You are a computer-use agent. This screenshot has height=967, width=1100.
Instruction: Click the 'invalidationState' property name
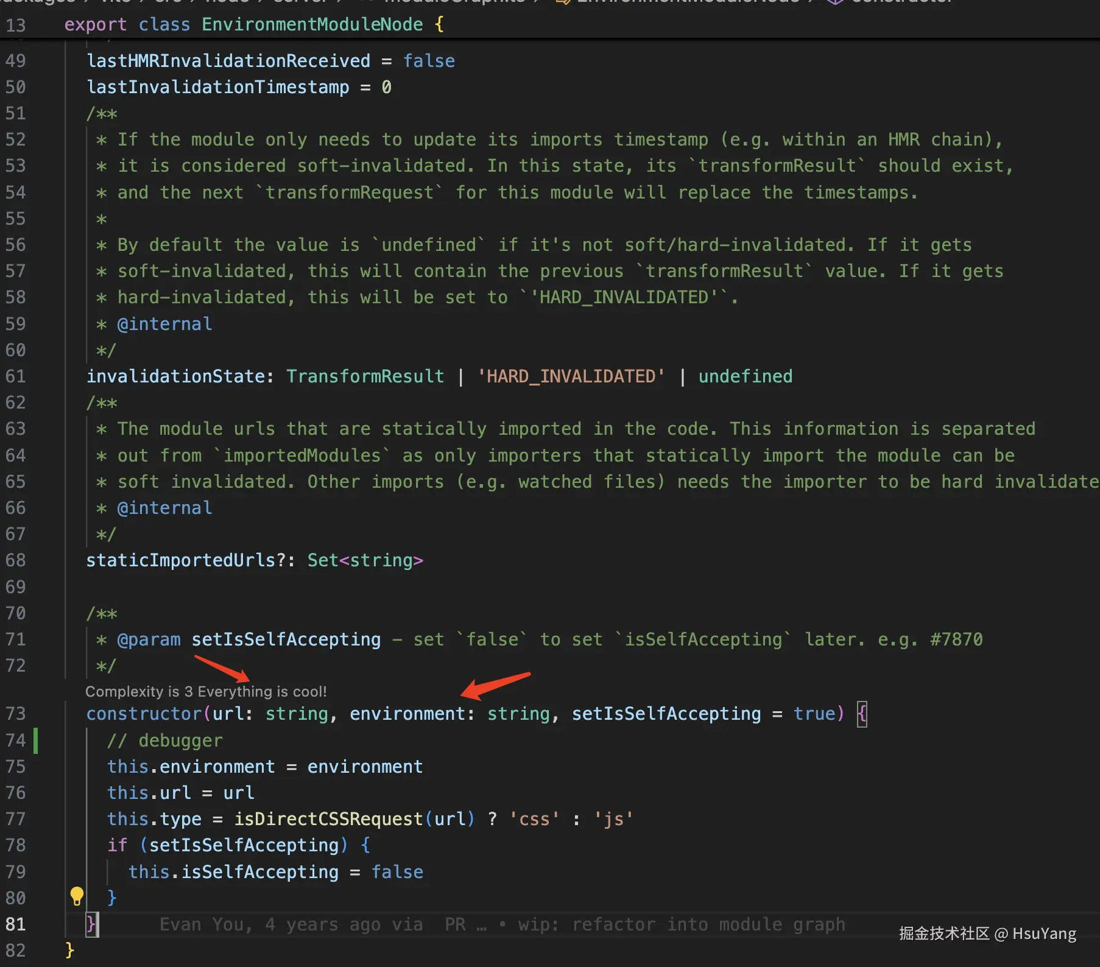(175, 376)
